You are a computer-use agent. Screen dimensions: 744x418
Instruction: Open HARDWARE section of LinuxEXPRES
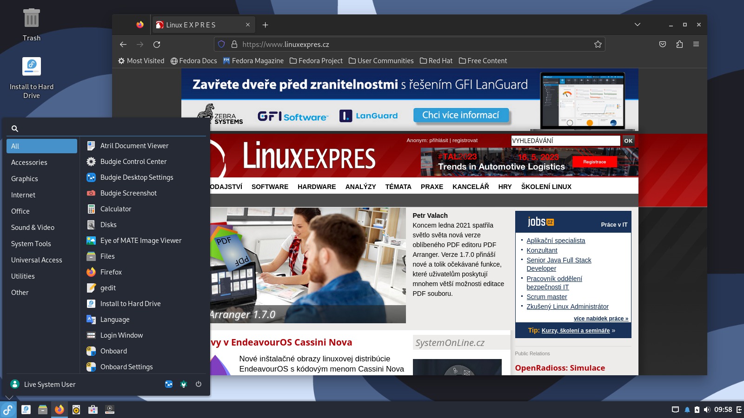(x=317, y=187)
